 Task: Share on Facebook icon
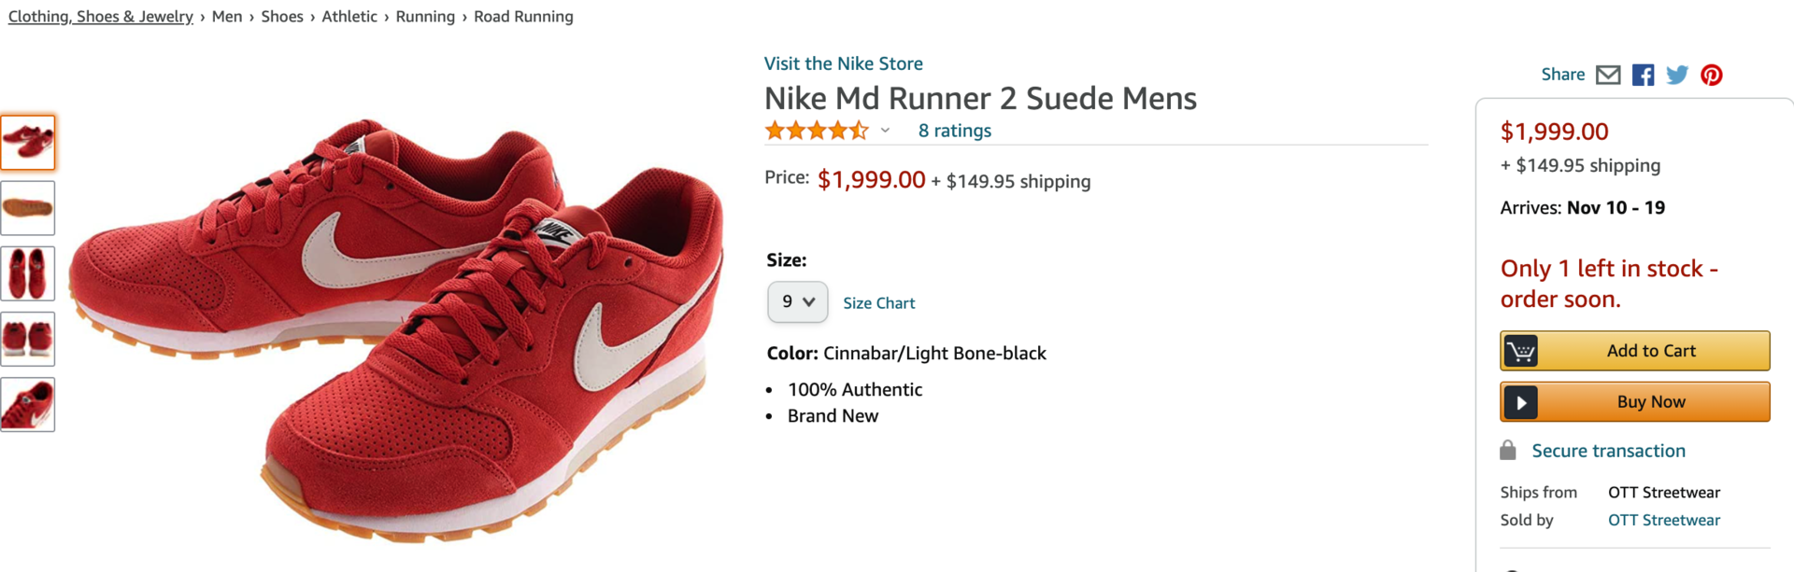click(1643, 75)
